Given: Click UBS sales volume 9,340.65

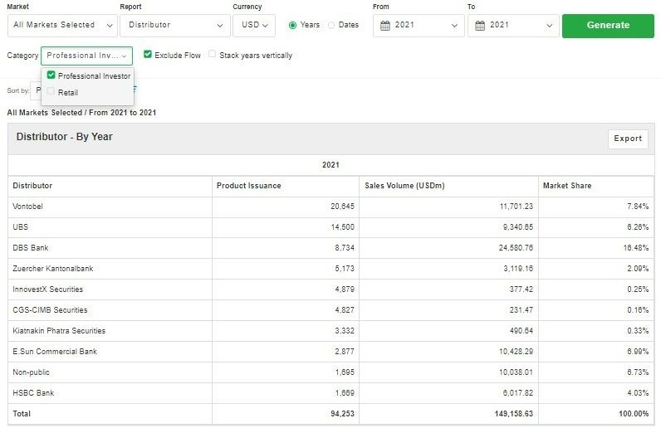Looking at the screenshot, I should pyautogui.click(x=517, y=227).
